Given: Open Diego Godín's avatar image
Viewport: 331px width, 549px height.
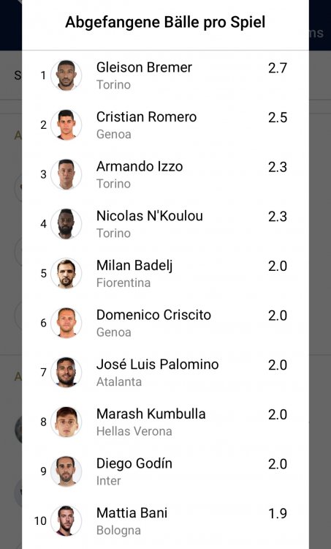Looking at the screenshot, I should pos(66,471).
